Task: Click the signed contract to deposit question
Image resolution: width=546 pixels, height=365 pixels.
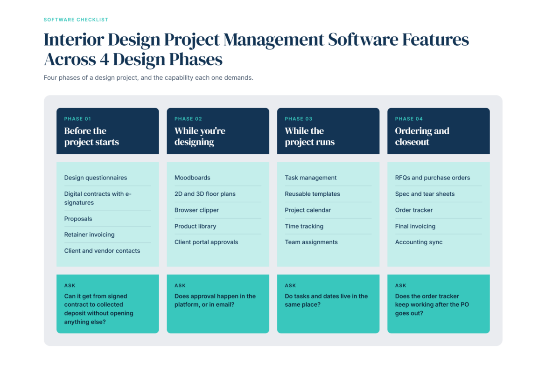Action: [98, 309]
